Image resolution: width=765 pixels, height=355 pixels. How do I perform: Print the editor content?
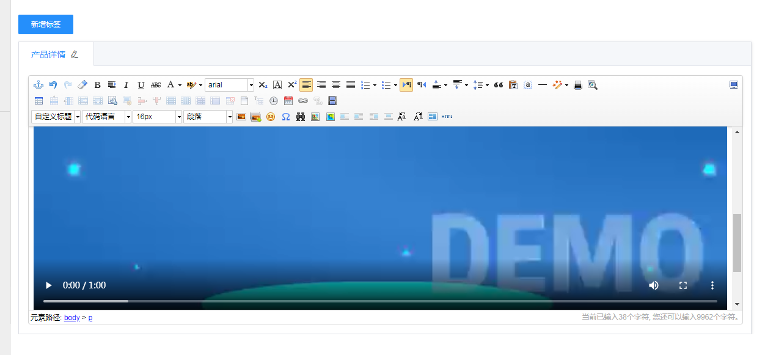point(578,85)
